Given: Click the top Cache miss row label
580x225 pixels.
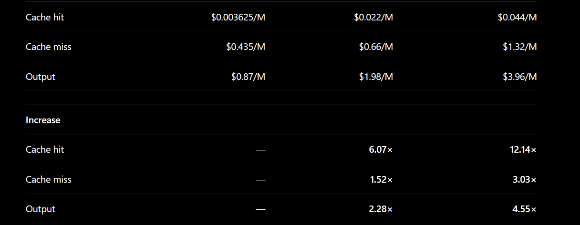Looking at the screenshot, I should (x=49, y=47).
